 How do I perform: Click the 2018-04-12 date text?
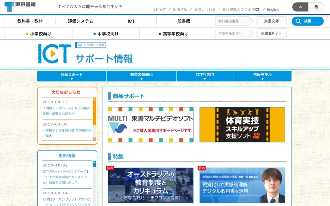pos(55,102)
